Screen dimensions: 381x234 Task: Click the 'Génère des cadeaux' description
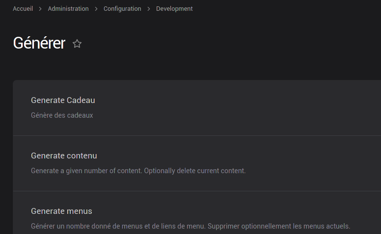tap(62, 115)
